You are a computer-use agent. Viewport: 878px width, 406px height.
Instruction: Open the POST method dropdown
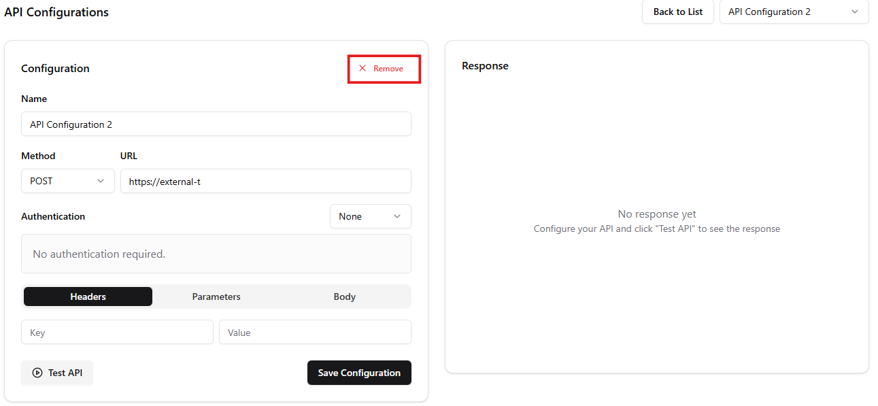click(x=67, y=181)
